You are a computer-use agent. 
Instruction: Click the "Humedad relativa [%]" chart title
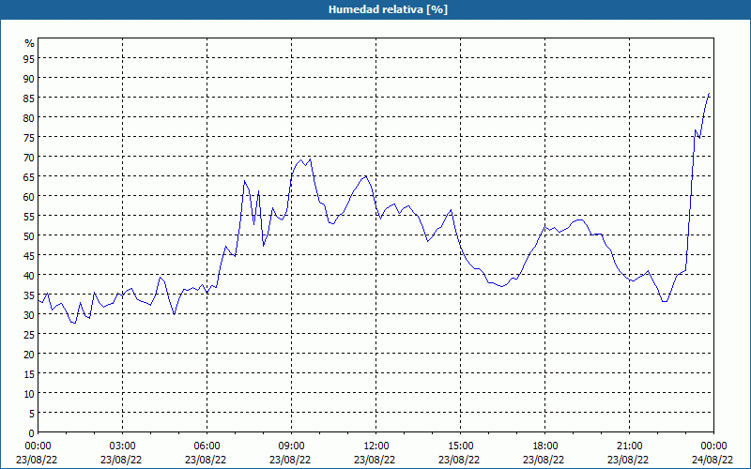click(x=388, y=9)
